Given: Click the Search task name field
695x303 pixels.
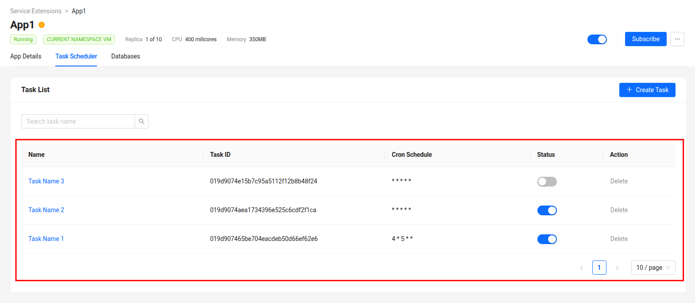Looking at the screenshot, I should [x=78, y=121].
